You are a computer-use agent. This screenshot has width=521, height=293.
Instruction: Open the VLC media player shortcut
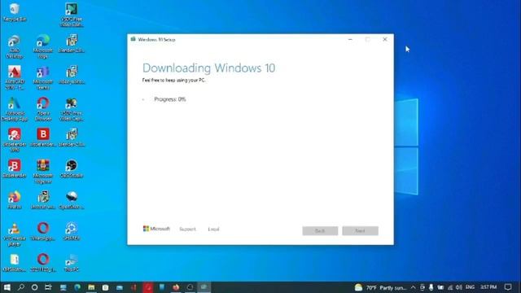click(x=15, y=234)
